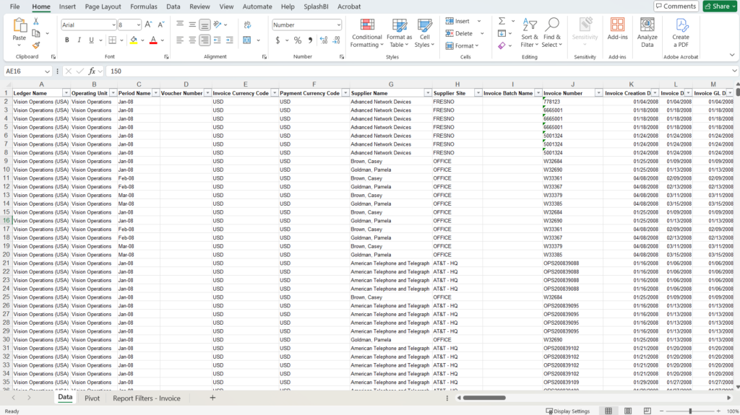Select the Format Painter brush
The width and height of the screenshot is (740, 415).
[36, 45]
